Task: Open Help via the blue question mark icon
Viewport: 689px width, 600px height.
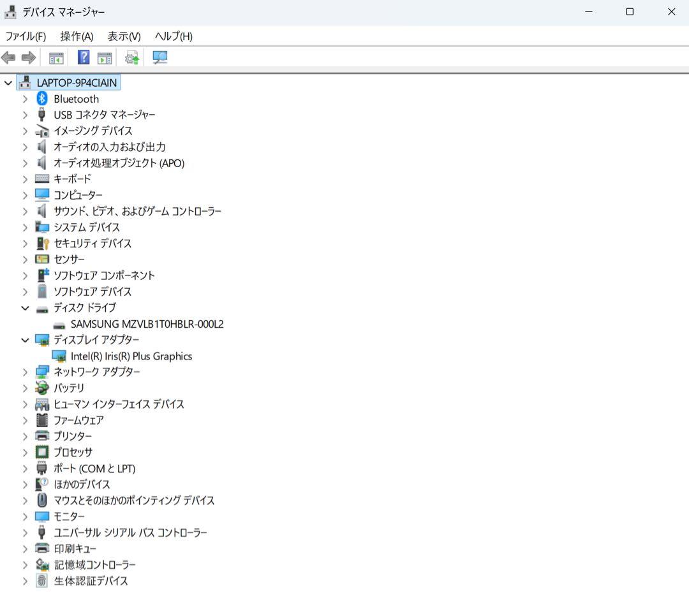Action: 83,57
